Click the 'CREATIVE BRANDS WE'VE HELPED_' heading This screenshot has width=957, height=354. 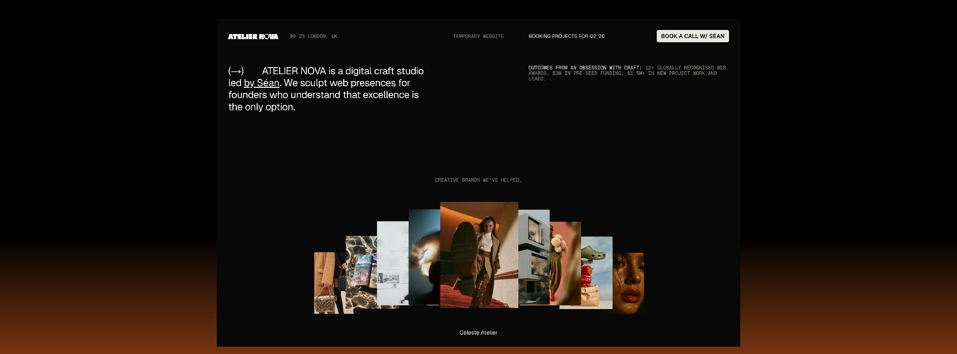pyautogui.click(x=478, y=180)
